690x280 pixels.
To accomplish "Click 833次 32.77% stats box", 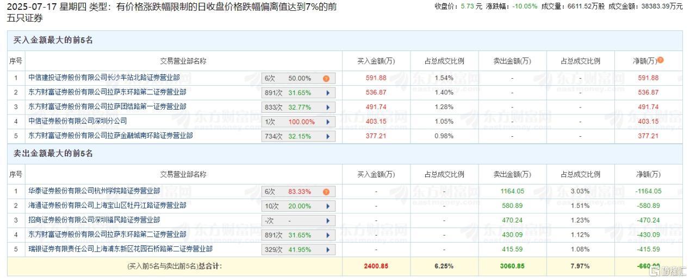I will (x=299, y=107).
